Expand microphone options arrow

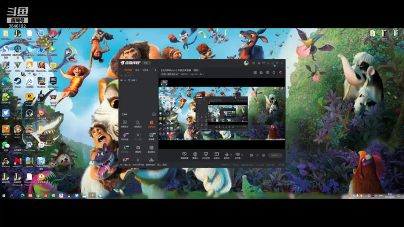click(x=231, y=154)
